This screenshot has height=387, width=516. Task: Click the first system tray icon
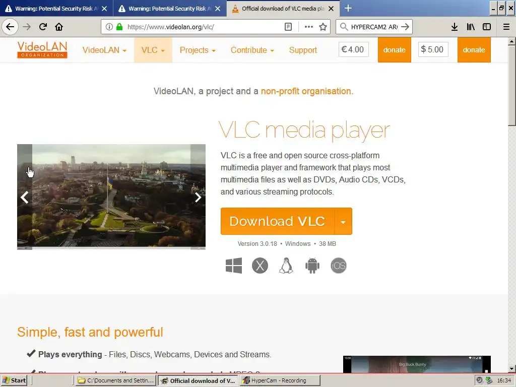pyautogui.click(x=480, y=380)
